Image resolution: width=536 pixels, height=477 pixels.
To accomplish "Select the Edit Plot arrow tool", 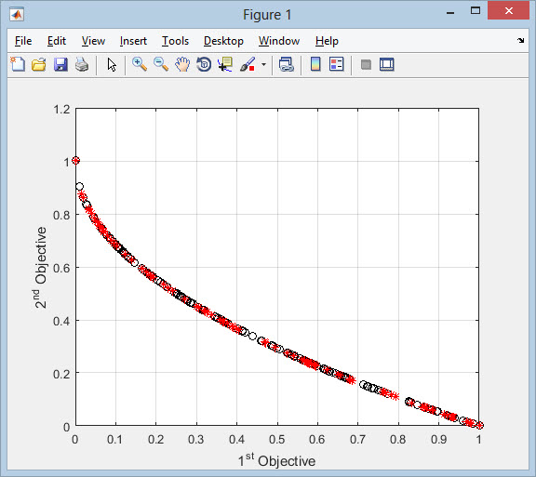I will click(112, 64).
